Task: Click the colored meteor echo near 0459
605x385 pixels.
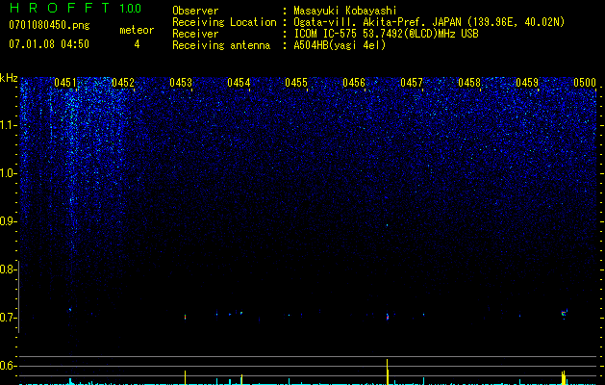Action: [x=564, y=313]
